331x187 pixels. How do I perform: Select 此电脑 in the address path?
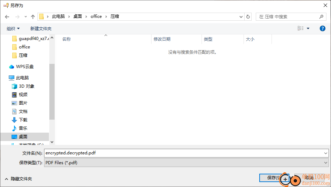click(x=58, y=16)
